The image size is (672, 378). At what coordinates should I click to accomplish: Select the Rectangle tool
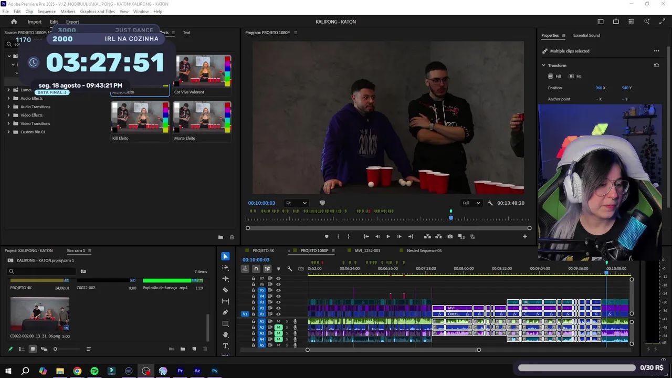coord(225,323)
